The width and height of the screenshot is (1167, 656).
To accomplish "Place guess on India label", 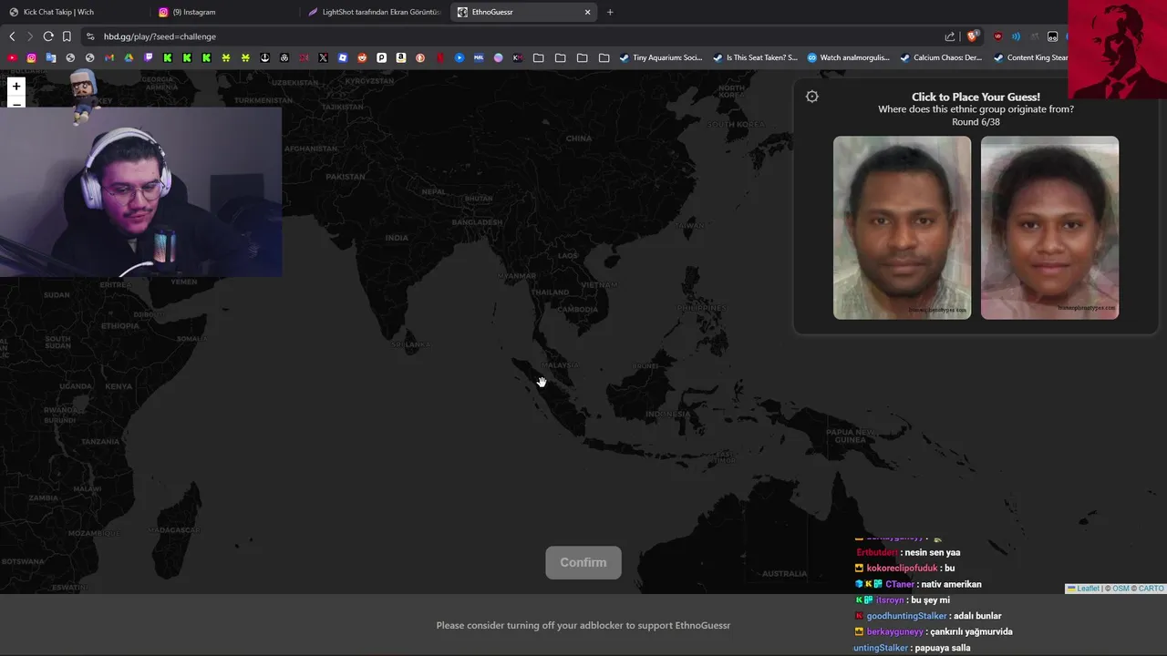I will pyautogui.click(x=397, y=238).
